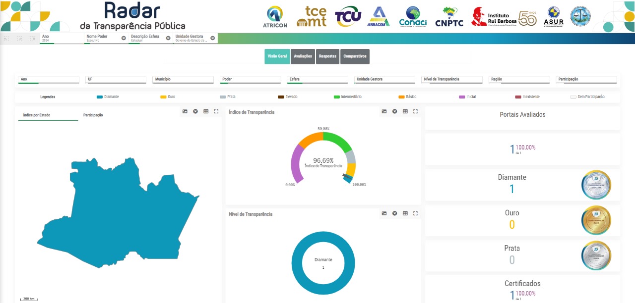Expand Nível de Transparência chart to fullscreen
The width and height of the screenshot is (635, 303).
(x=415, y=213)
